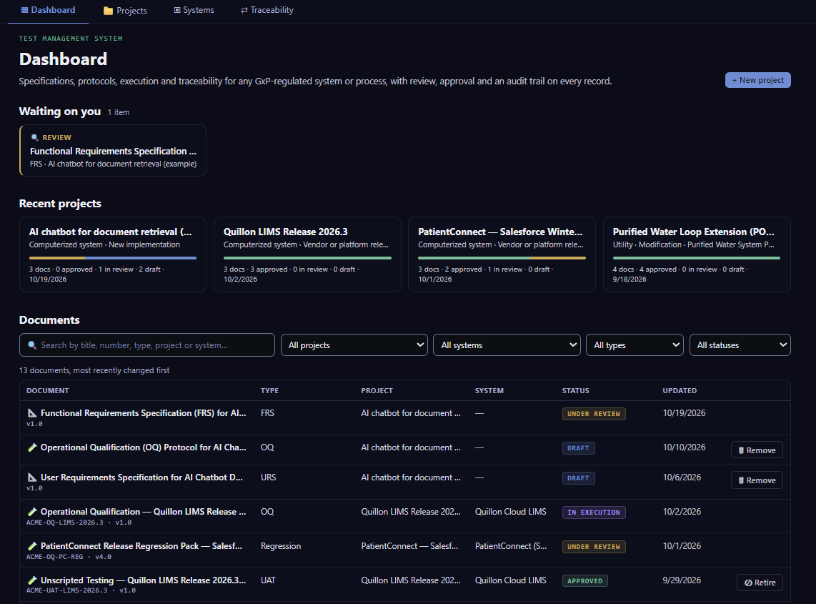
Task: Remove the User Requirements Specification draft
Action: 757,480
